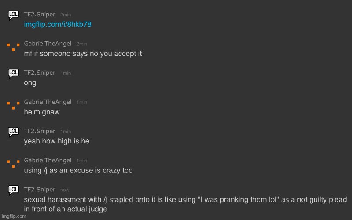Select the LOL avatar next to "ong"
Viewport: 352px width, 220px height.
[x=13, y=73]
